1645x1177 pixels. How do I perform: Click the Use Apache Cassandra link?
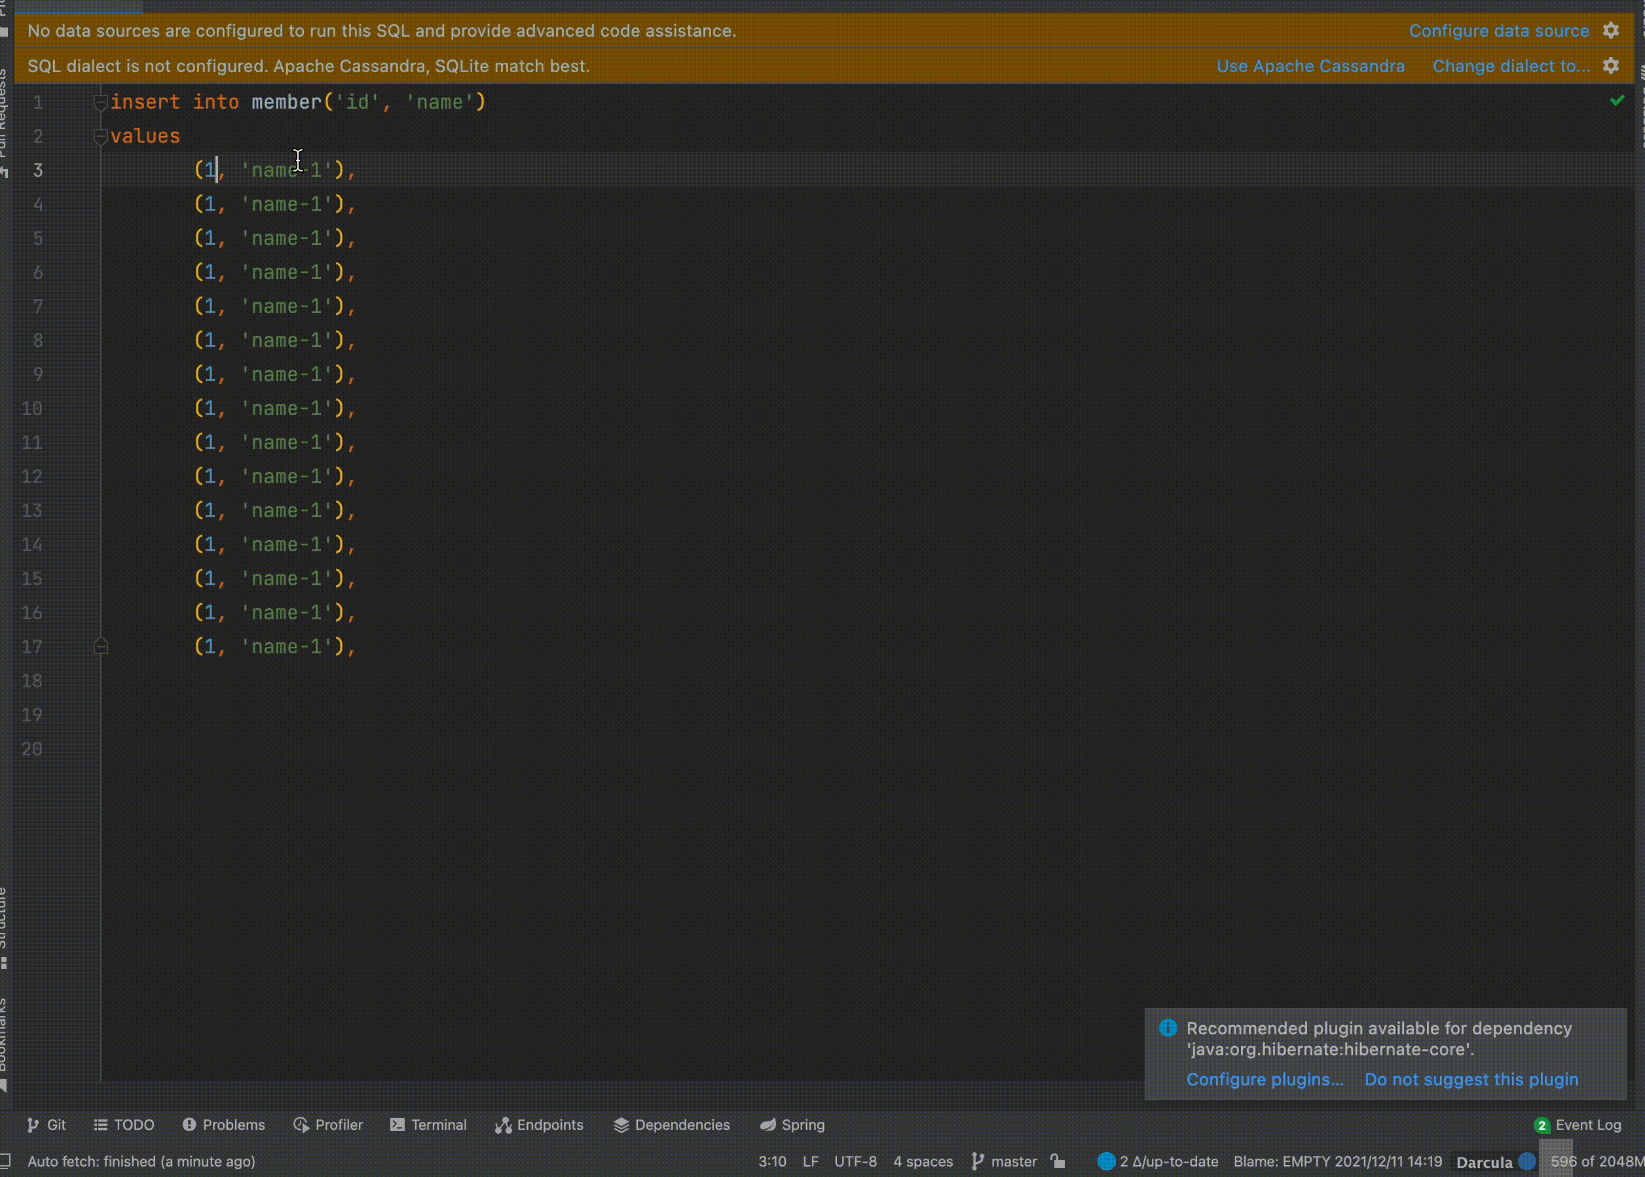(x=1310, y=66)
